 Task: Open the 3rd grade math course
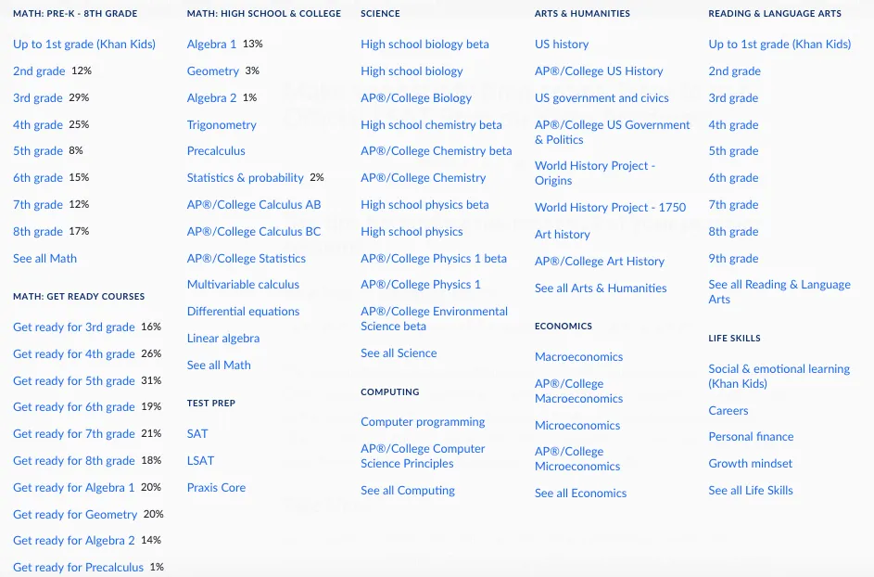(x=38, y=97)
